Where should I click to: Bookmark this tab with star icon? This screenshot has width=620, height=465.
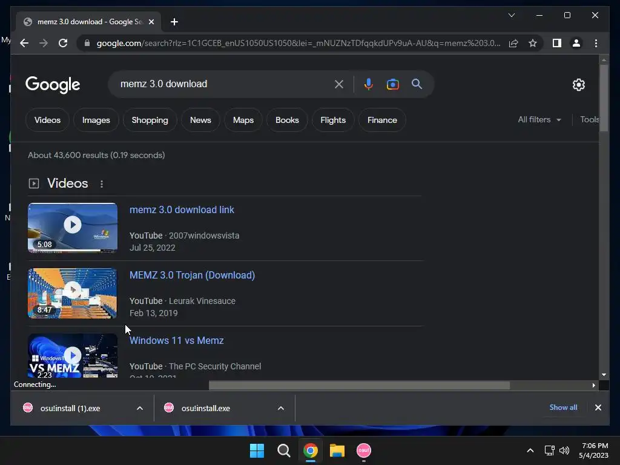(533, 43)
